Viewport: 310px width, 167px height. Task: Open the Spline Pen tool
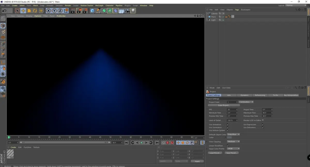(98, 11)
